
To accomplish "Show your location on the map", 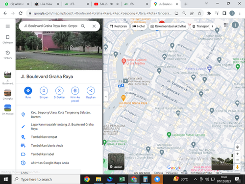I will (x=238, y=147).
